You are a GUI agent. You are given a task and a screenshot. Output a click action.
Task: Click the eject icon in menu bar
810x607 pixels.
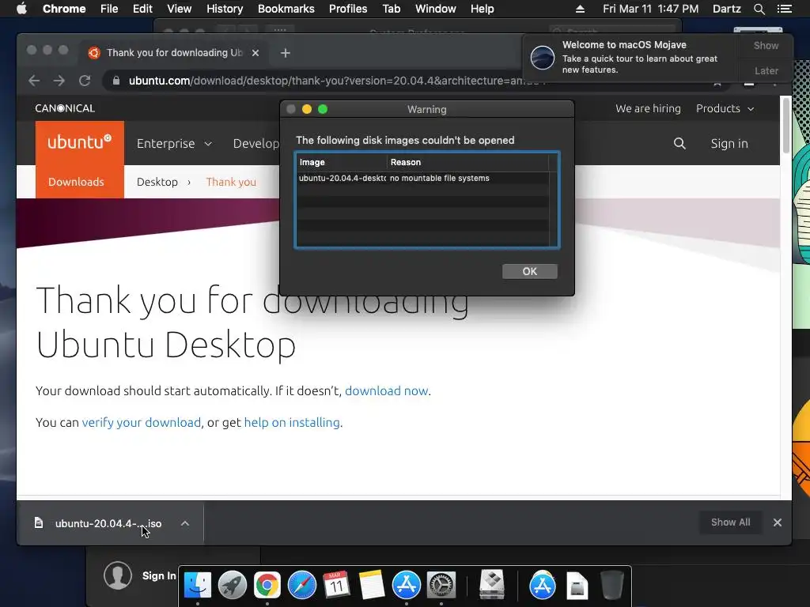click(x=580, y=9)
